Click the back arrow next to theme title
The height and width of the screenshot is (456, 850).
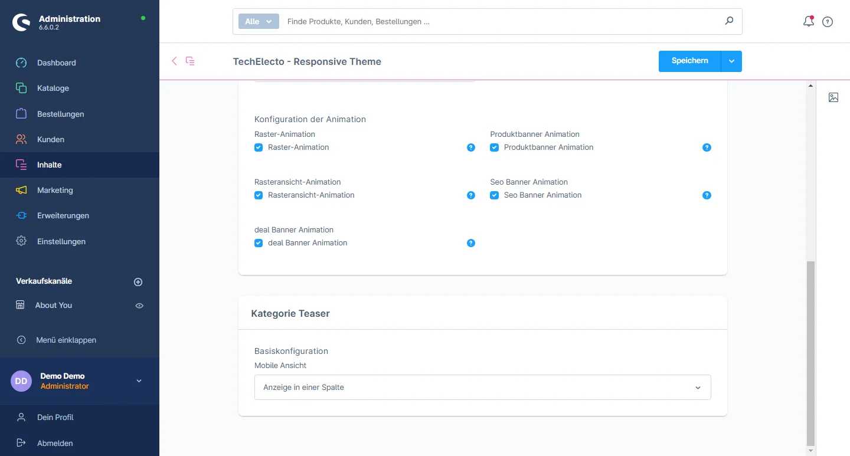coord(174,61)
